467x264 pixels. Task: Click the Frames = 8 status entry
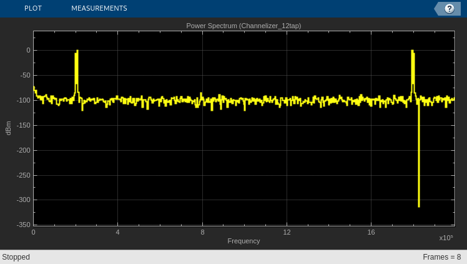click(441, 257)
